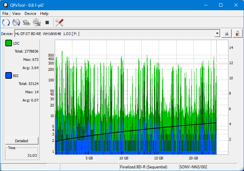
Task: Maximize the QPxTool window
Action: [221, 5]
